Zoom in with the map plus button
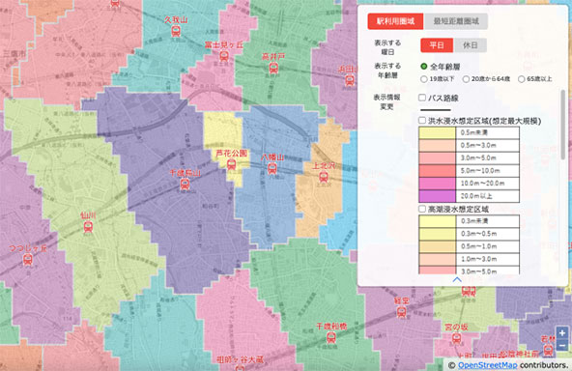This screenshot has width=572, height=371. 561,332
